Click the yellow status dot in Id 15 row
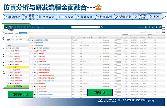 pyautogui.click(x=100, y=59)
